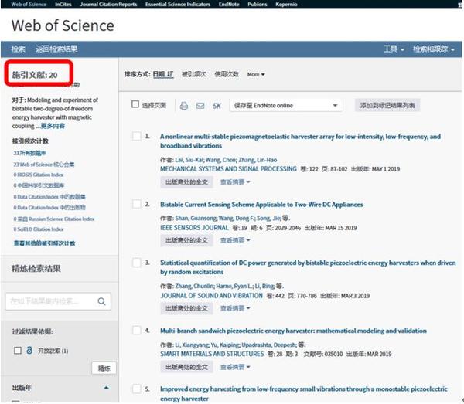Check the box for result 2

(x=136, y=204)
